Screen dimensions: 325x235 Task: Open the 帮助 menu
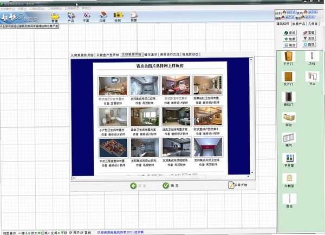86,9
